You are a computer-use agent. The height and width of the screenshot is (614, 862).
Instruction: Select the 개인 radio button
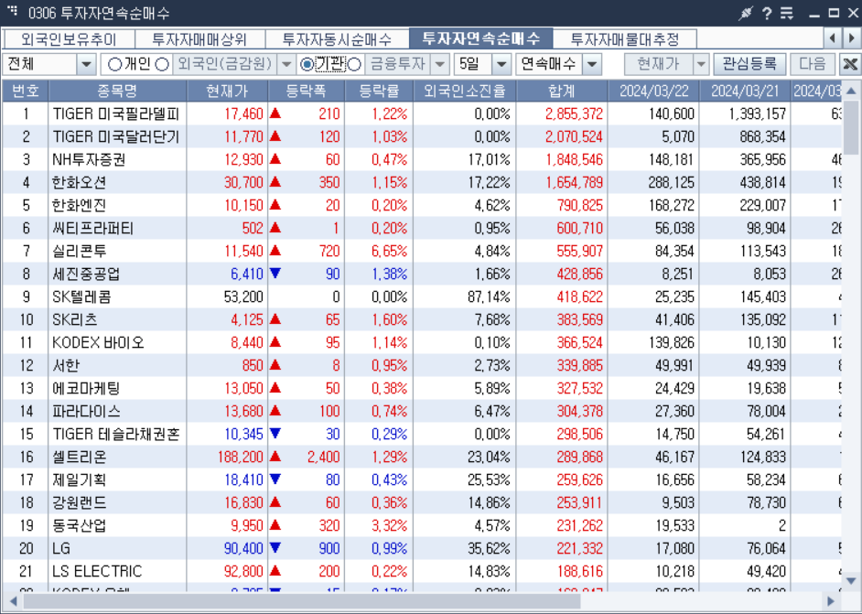tap(114, 65)
